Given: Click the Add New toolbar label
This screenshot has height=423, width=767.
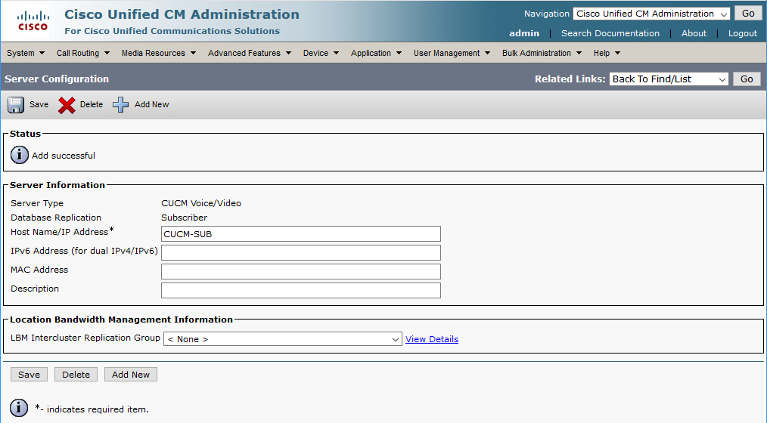Looking at the screenshot, I should 151,104.
